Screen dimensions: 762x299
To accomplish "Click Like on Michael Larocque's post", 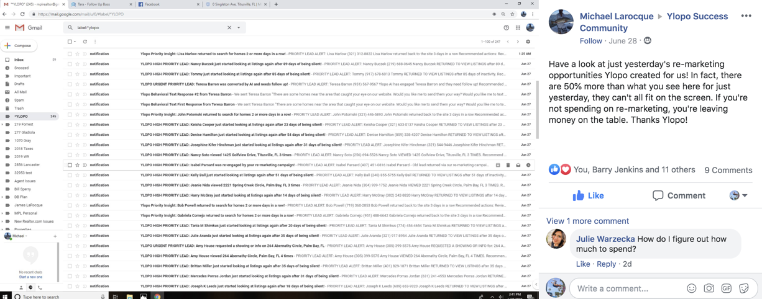I will [x=588, y=195].
